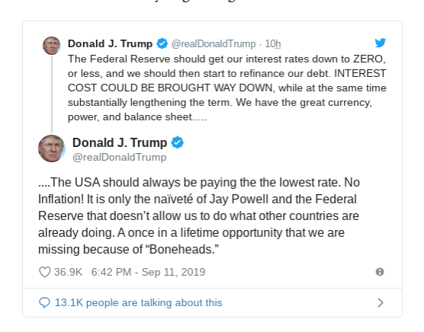Click the '10h' timestamp link
This screenshot has height=332, width=424.
pyautogui.click(x=273, y=43)
